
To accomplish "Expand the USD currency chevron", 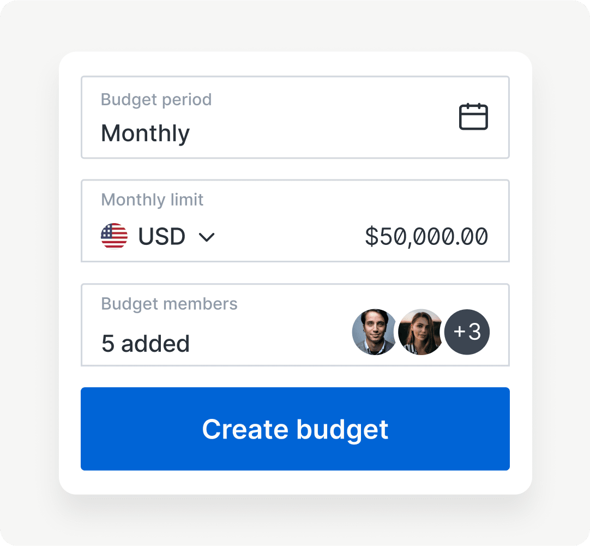I will (x=207, y=237).
